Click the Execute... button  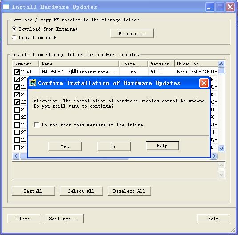click(x=132, y=33)
